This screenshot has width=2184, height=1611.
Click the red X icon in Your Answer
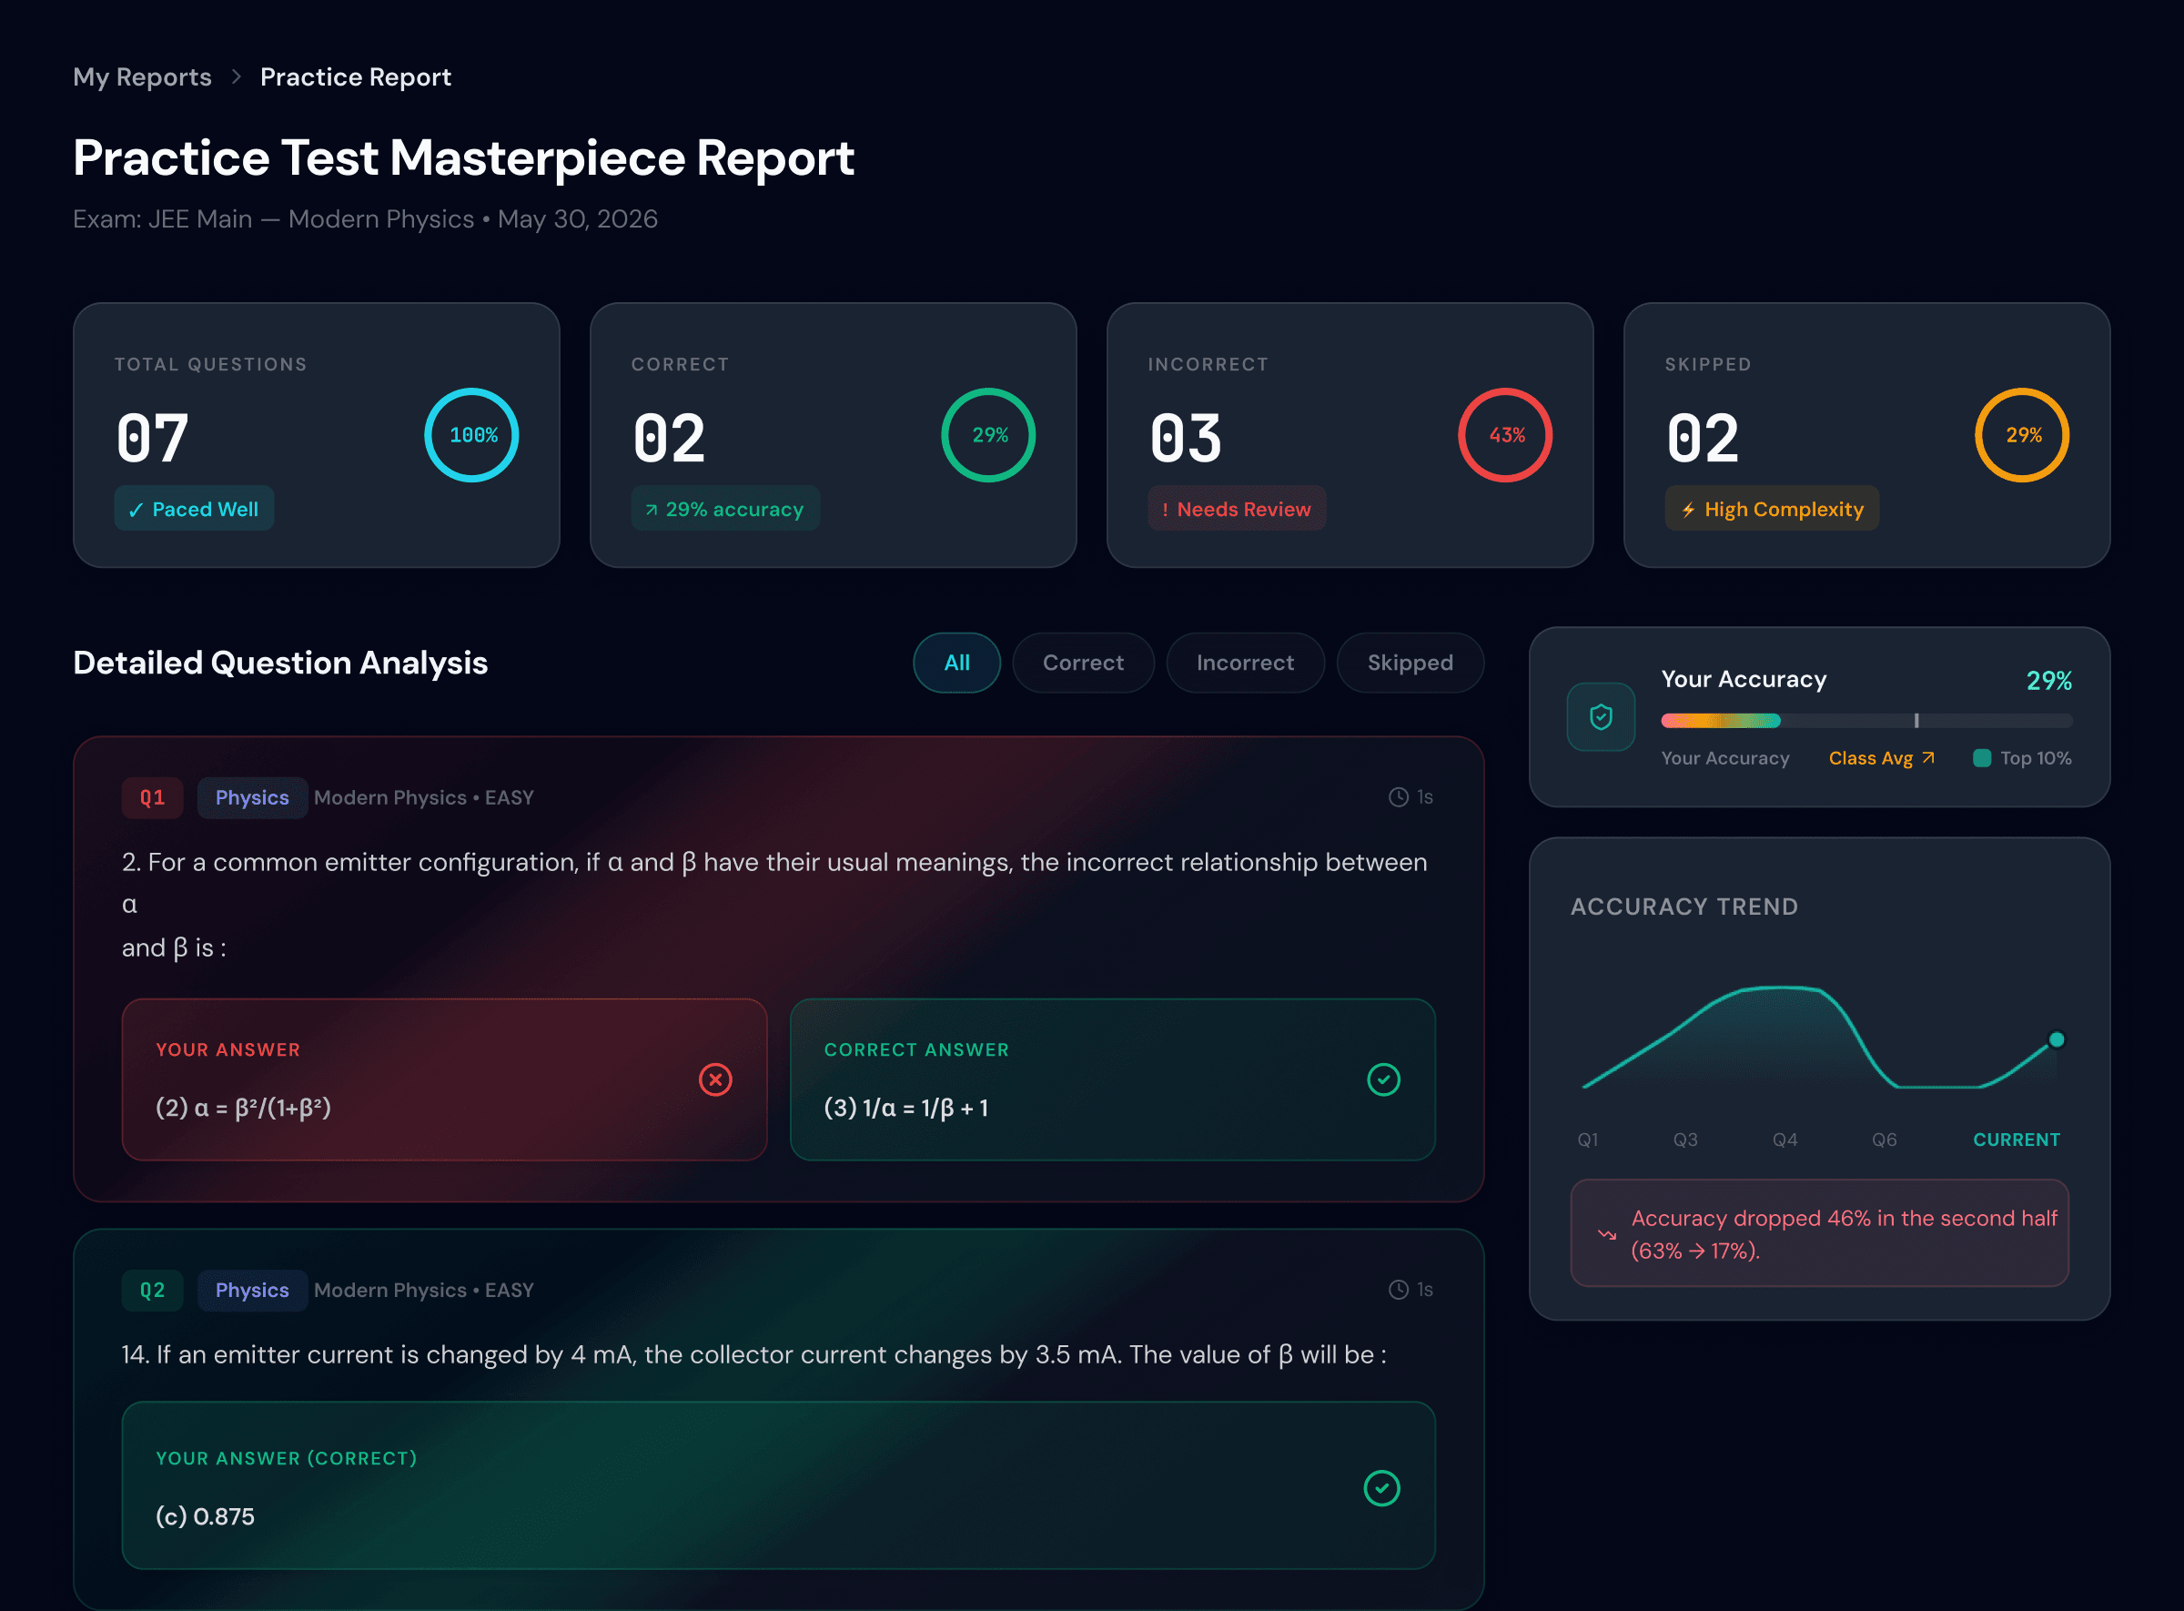(715, 1079)
